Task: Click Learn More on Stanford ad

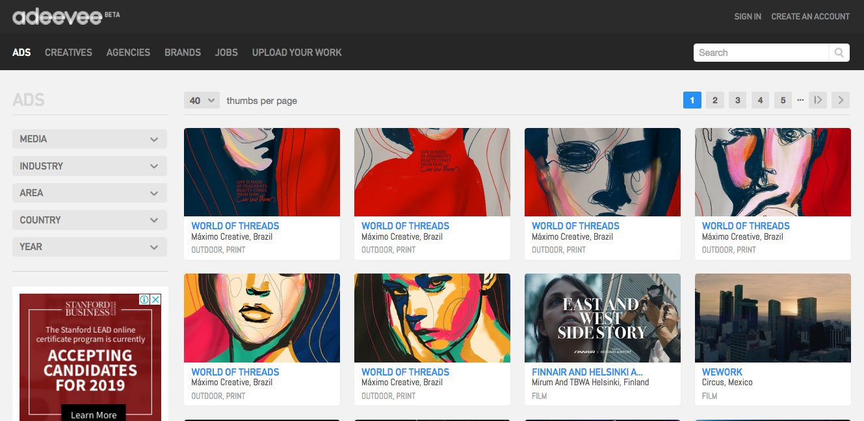Action: pyautogui.click(x=94, y=415)
